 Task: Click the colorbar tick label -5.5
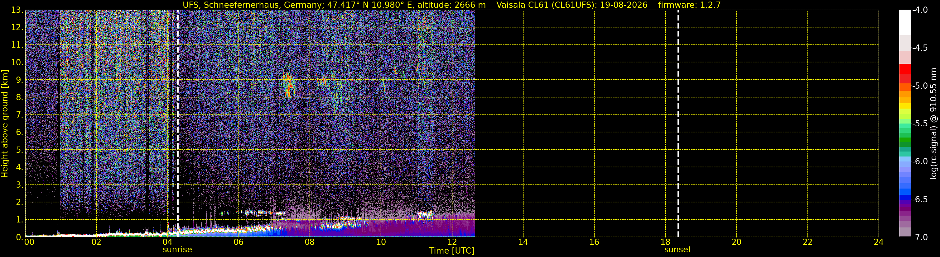click(x=919, y=124)
